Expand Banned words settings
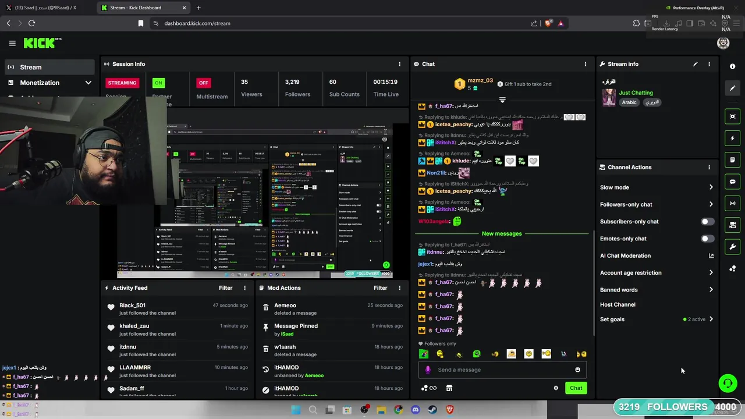Screen dimensions: 745x419 pos(711,290)
